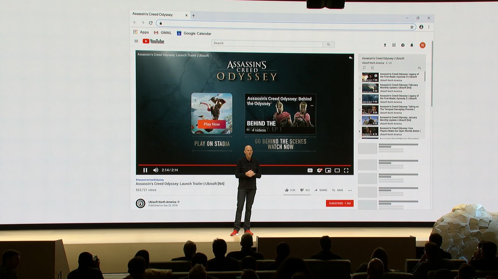This screenshot has width=498, height=279.
Task: Click the Ubisoft channel avatar logo
Action: pyautogui.click(x=141, y=204)
